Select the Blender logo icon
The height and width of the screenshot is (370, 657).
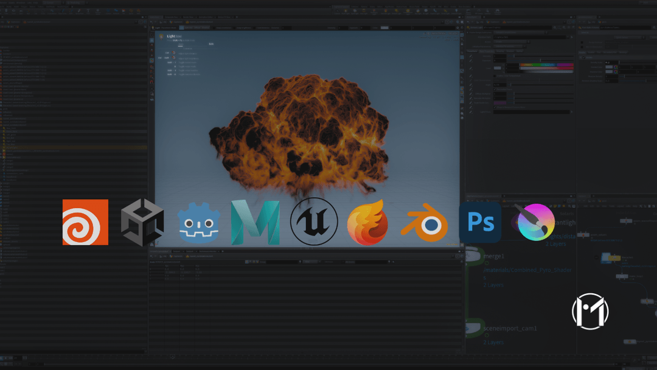(425, 222)
